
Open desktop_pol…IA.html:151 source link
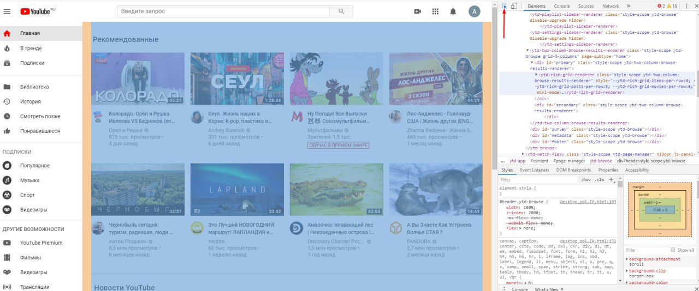tap(588, 241)
